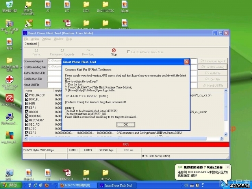This screenshot has width=252, height=189.
Task: Uncheck the MBR partition checkbox
Action: pos(27,104)
